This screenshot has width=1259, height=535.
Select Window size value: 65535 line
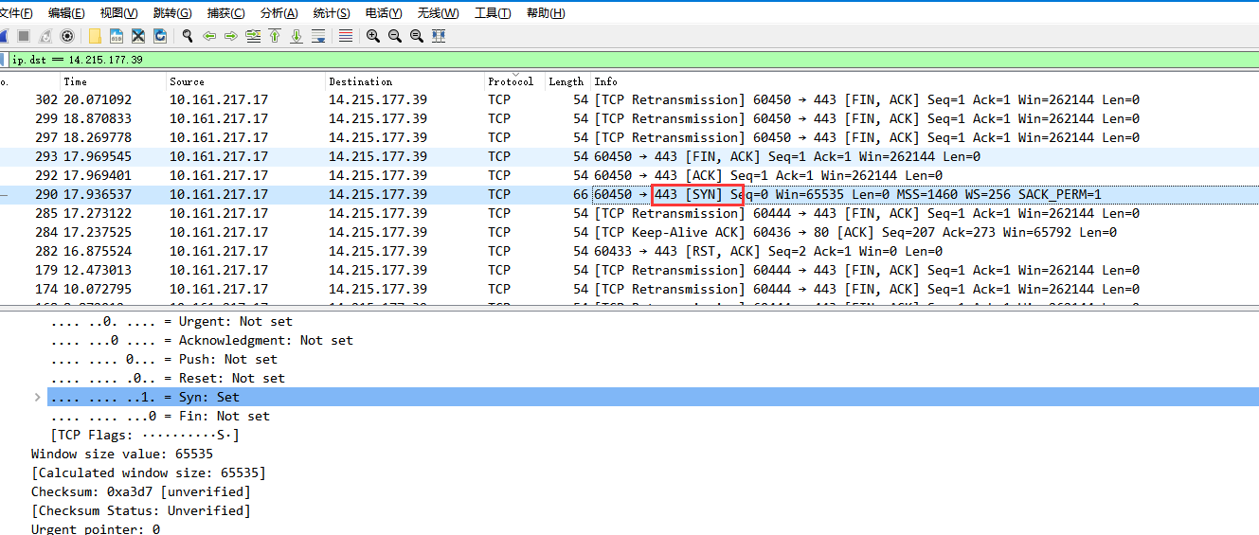[x=122, y=454]
